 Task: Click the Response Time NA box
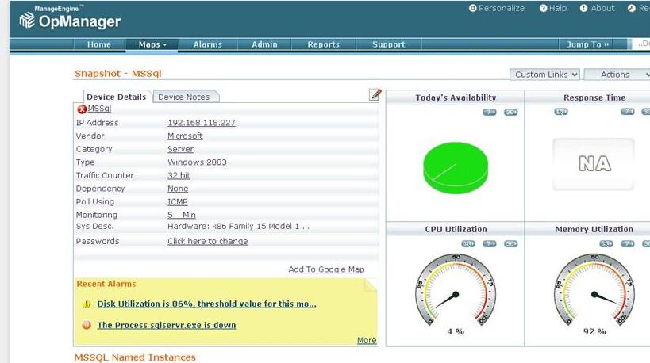pos(594,164)
